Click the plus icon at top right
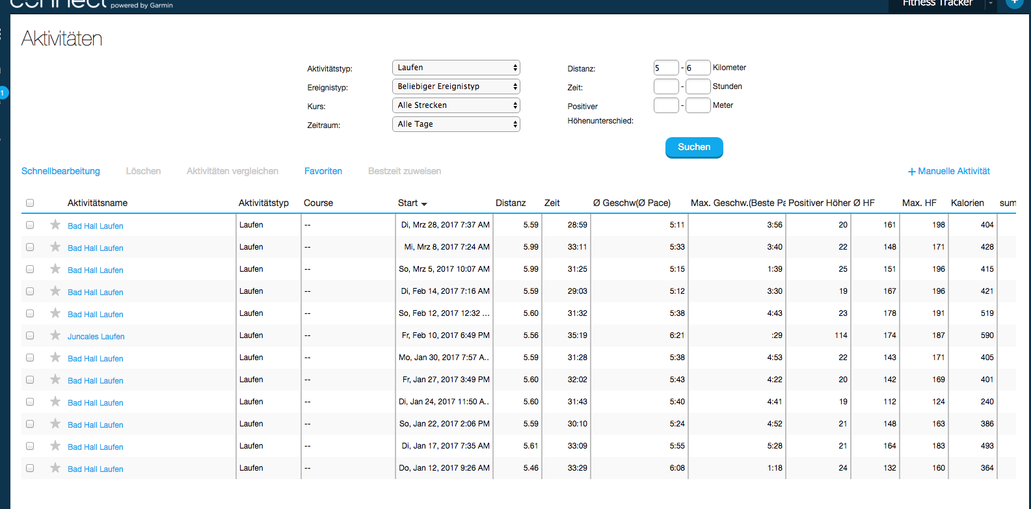The width and height of the screenshot is (1031, 509). click(1014, 3)
